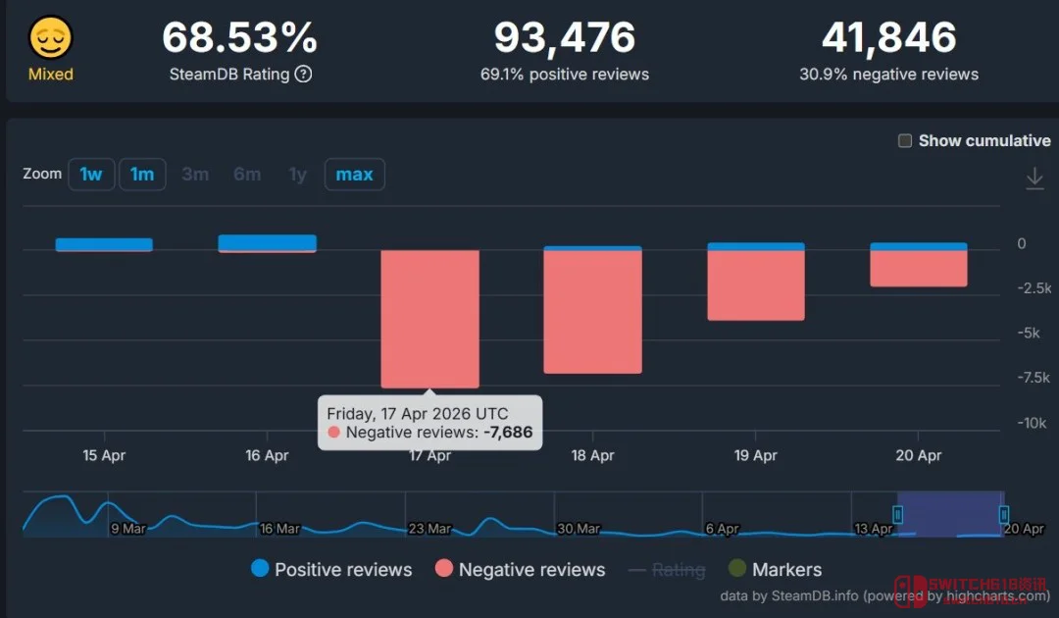Click the chart download arrow icon
This screenshot has height=618, width=1059.
pos(1034,179)
